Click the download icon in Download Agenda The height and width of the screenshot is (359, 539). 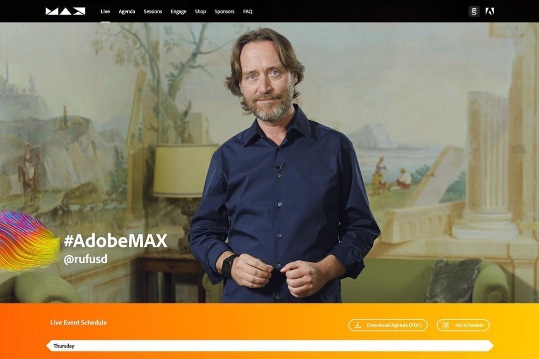358,325
